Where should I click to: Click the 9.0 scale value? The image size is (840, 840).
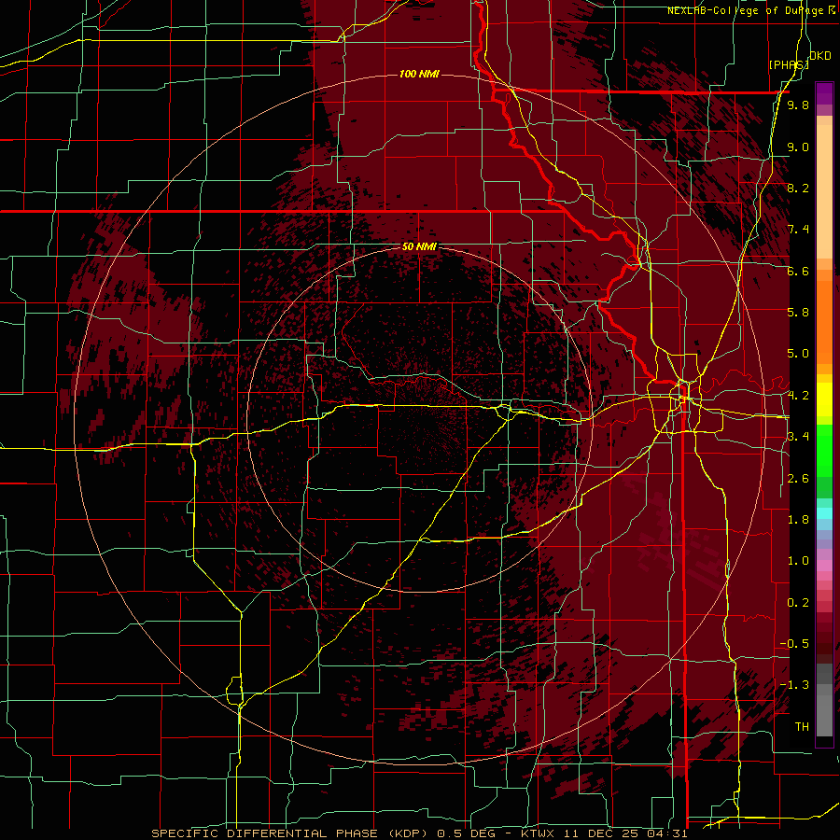798,147
